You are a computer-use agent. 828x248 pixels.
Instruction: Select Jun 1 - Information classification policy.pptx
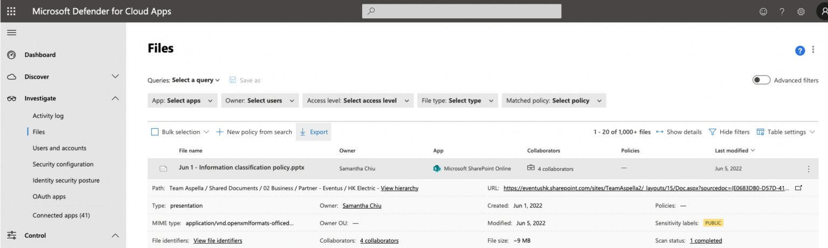[x=241, y=168]
